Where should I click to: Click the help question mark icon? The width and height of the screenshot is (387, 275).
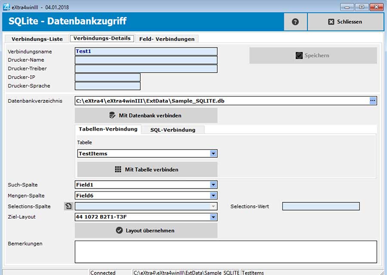pyautogui.click(x=295, y=22)
